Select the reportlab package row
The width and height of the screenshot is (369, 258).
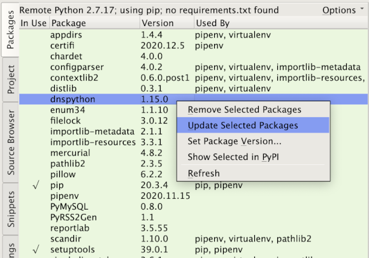point(194,228)
